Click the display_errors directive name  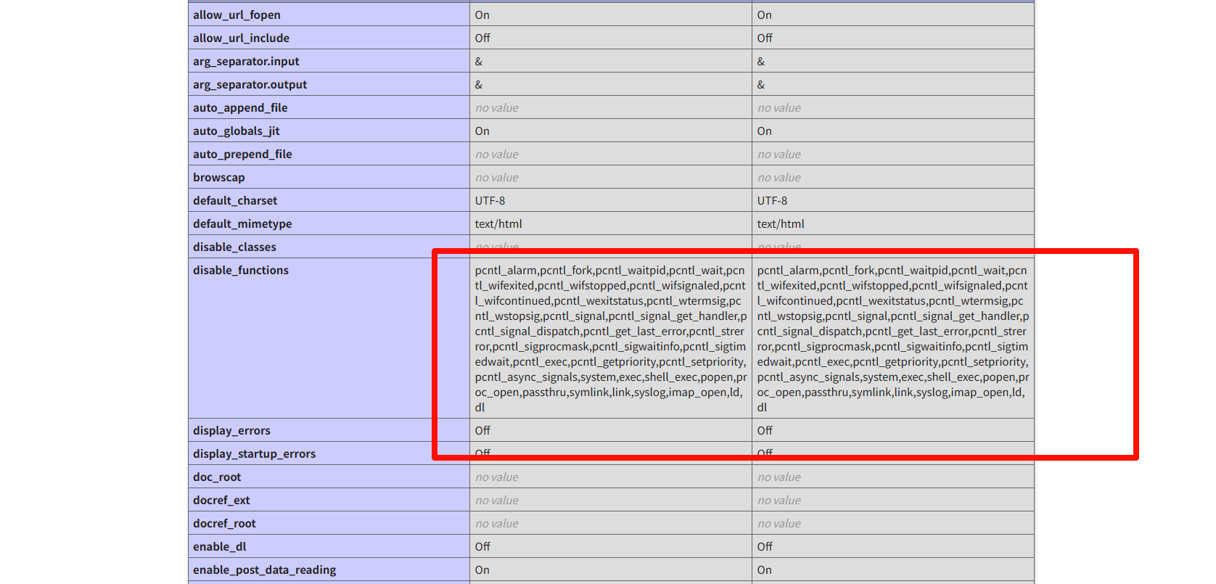click(x=231, y=431)
